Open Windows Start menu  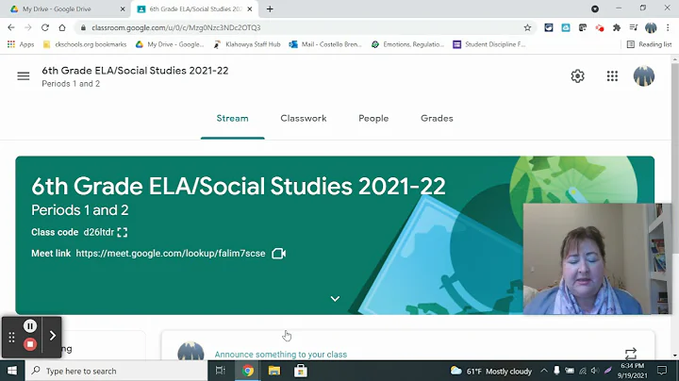point(12,371)
